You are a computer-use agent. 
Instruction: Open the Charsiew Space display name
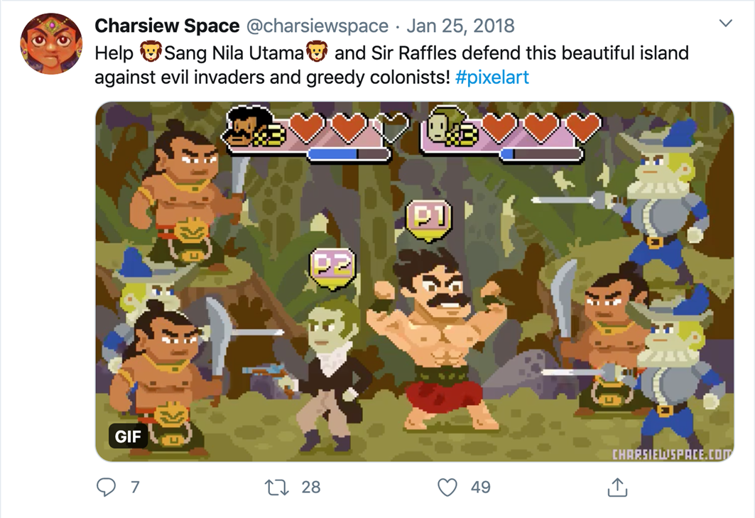[167, 26]
